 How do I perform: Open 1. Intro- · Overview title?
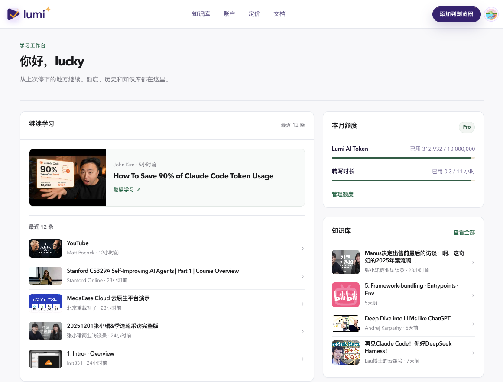[x=91, y=353]
